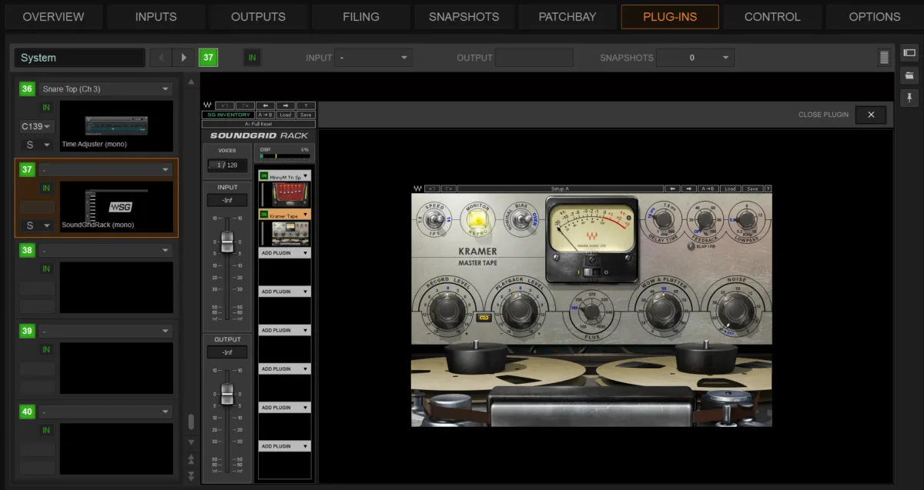Screen dimensions: 924x490
Task: Click the Waves logo in SoundGrid Rack toolbar
Action: [207, 105]
